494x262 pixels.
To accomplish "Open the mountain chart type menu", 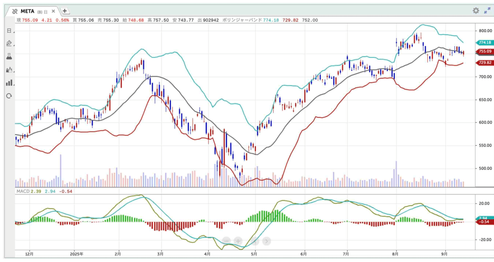I will [9, 70].
